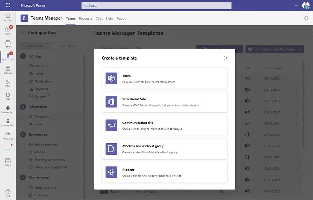313x200 pixels.
Task: Click the Planner template icon
Action: coord(111,172)
